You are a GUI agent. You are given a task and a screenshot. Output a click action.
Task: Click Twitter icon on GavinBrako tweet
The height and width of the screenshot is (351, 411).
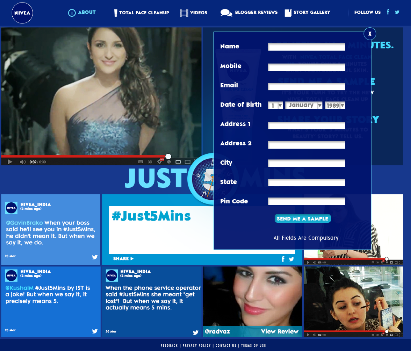[x=95, y=257]
